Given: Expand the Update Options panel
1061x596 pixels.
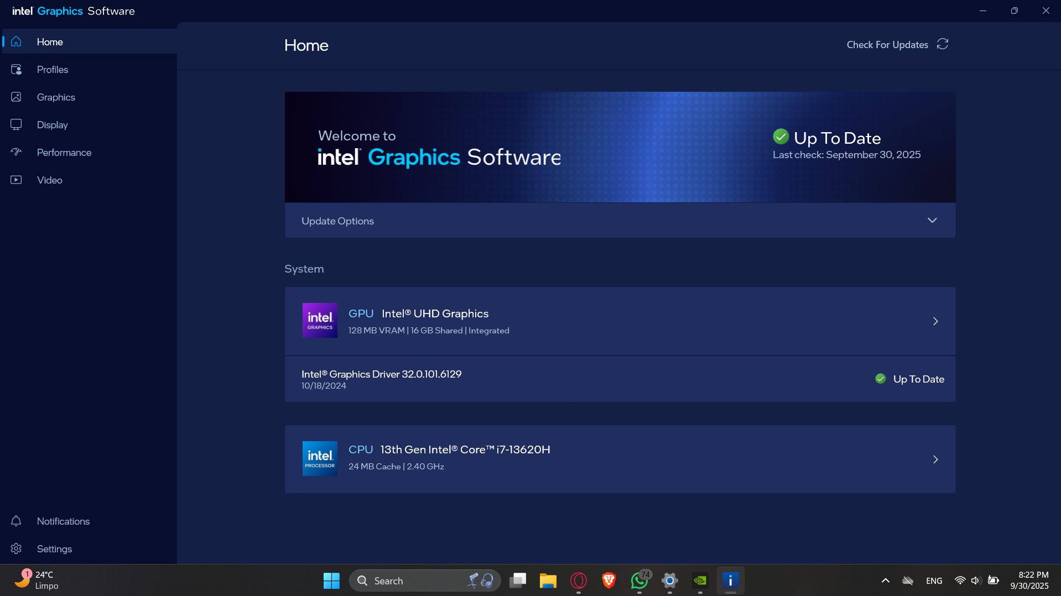Looking at the screenshot, I should [620, 221].
